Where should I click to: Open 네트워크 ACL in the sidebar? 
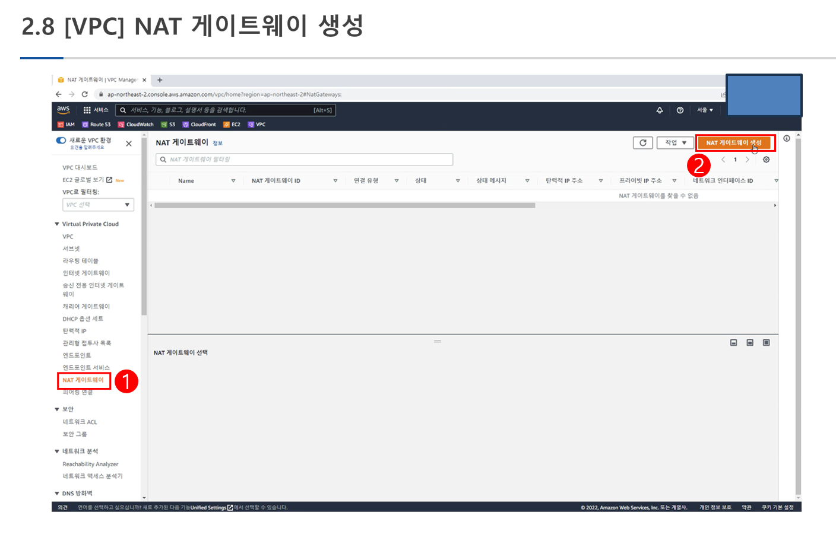[x=80, y=422]
